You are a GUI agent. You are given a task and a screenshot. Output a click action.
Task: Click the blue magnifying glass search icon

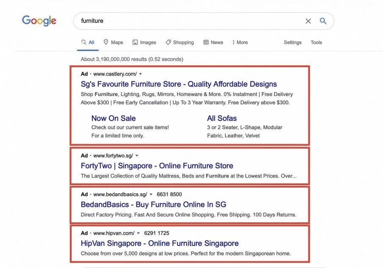[x=323, y=21]
